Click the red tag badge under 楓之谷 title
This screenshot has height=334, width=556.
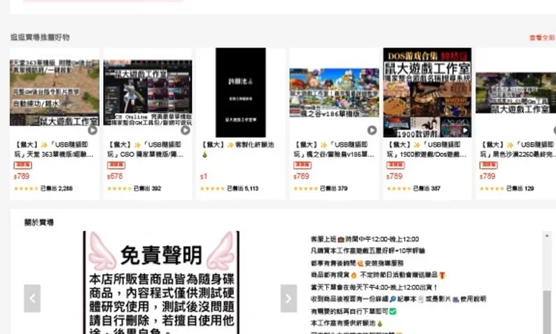(302, 165)
